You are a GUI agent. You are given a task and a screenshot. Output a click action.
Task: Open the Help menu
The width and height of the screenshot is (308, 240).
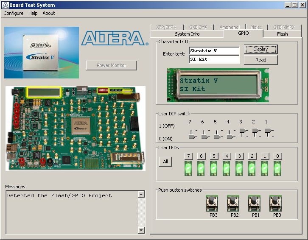click(x=33, y=13)
